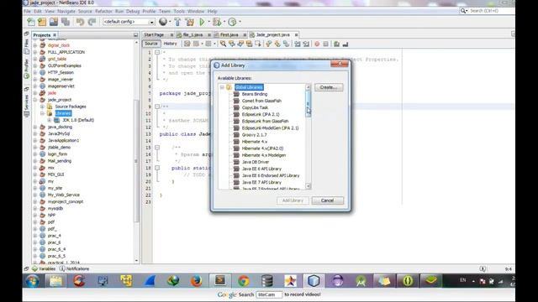Switch editor to History view
538x302 pixels.
click(x=170, y=44)
